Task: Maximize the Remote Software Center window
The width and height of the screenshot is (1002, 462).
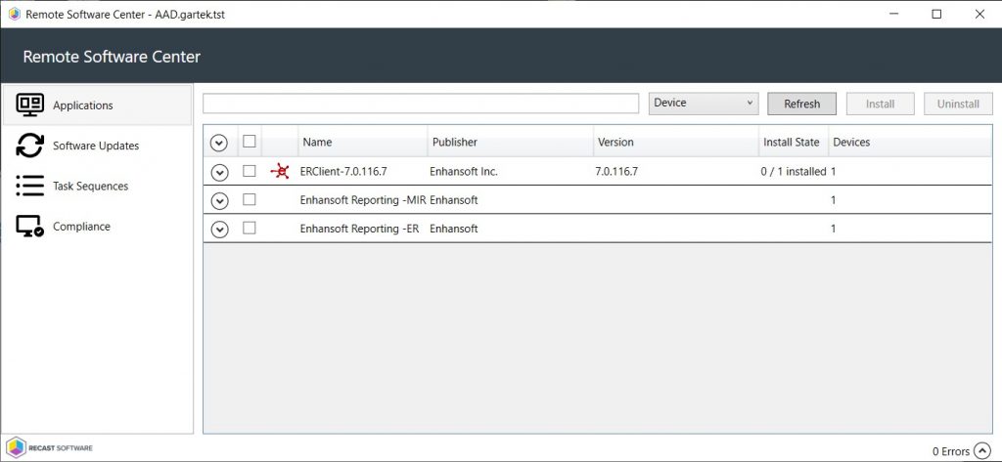Action: [936, 14]
